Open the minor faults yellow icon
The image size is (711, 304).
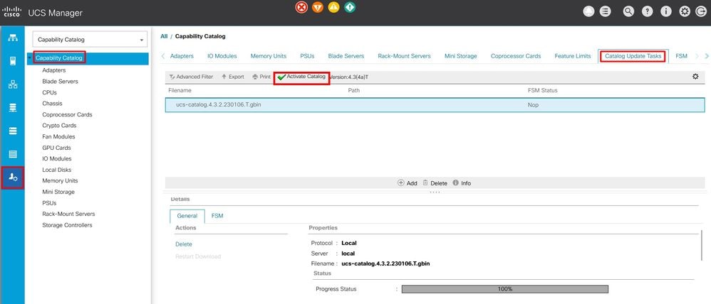[x=333, y=8]
